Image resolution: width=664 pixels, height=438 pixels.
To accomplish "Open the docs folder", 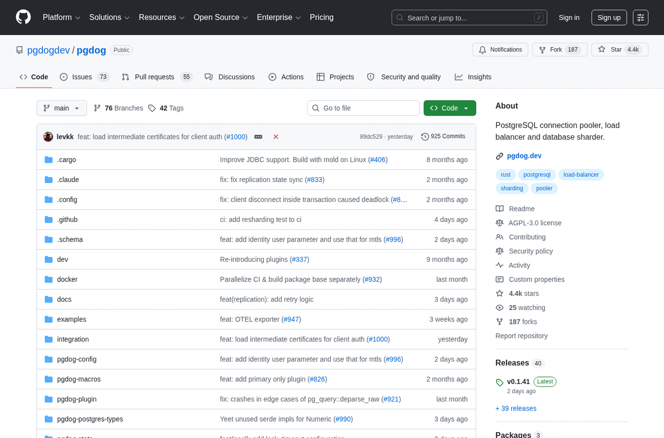I will tap(64, 299).
